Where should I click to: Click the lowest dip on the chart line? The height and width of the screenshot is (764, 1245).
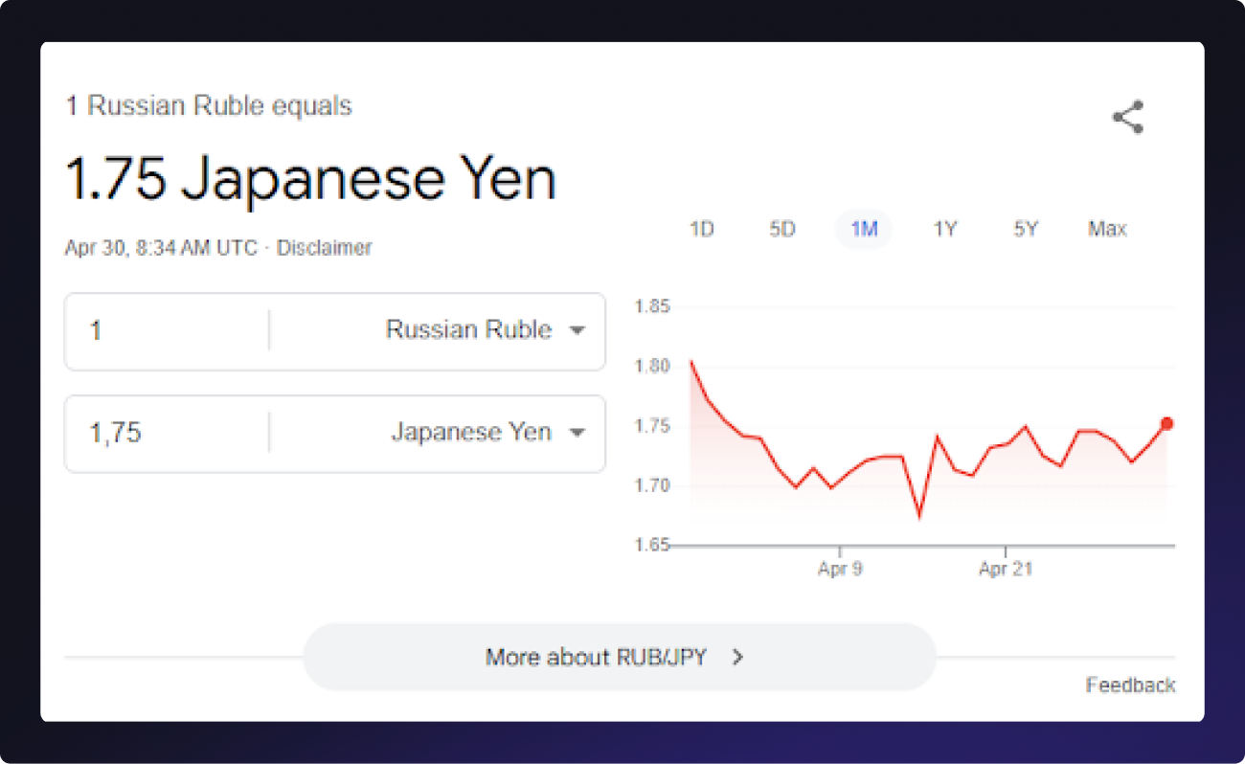[x=919, y=516]
